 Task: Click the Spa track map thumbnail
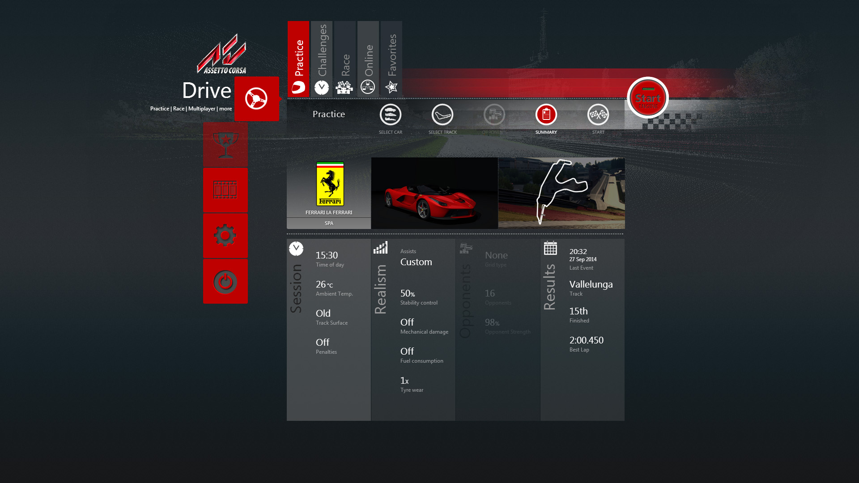click(561, 193)
